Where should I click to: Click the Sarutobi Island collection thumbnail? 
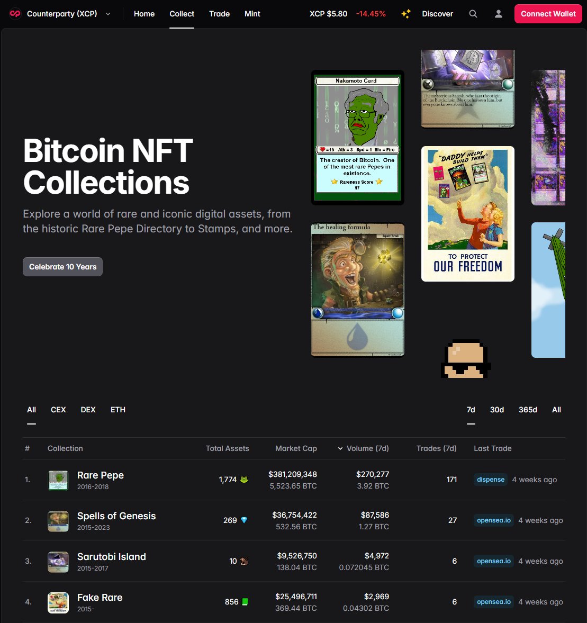pyautogui.click(x=58, y=562)
